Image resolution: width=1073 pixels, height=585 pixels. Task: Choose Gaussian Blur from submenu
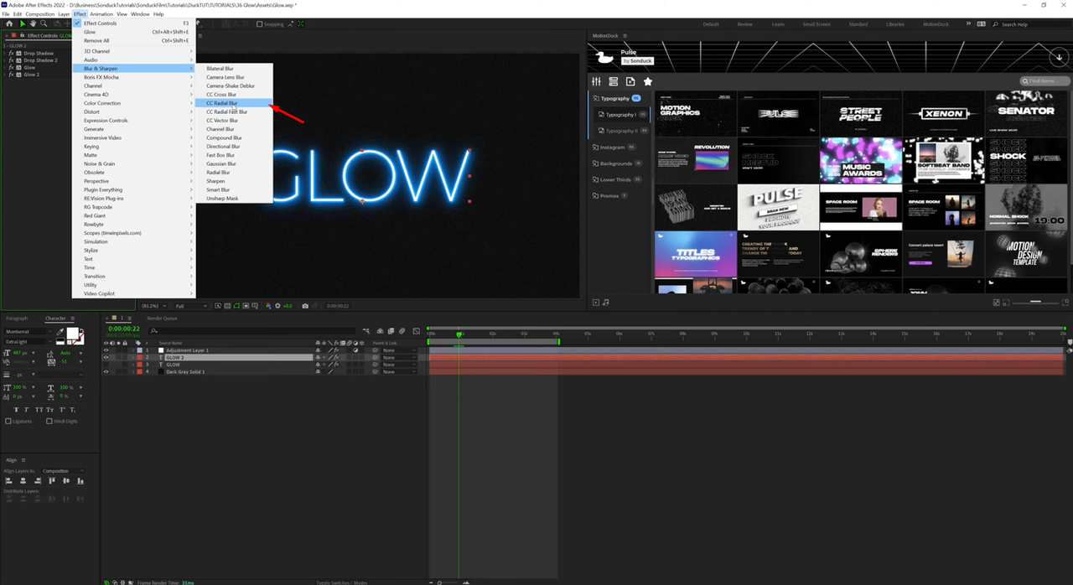coord(234,164)
